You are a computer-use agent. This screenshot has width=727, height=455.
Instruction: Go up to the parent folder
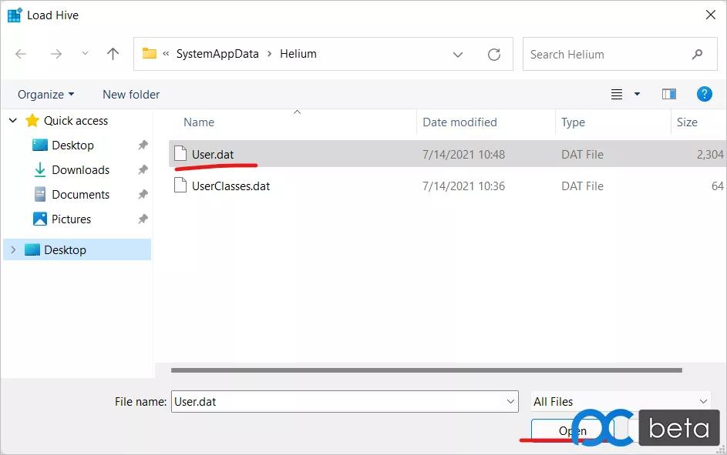pos(113,54)
